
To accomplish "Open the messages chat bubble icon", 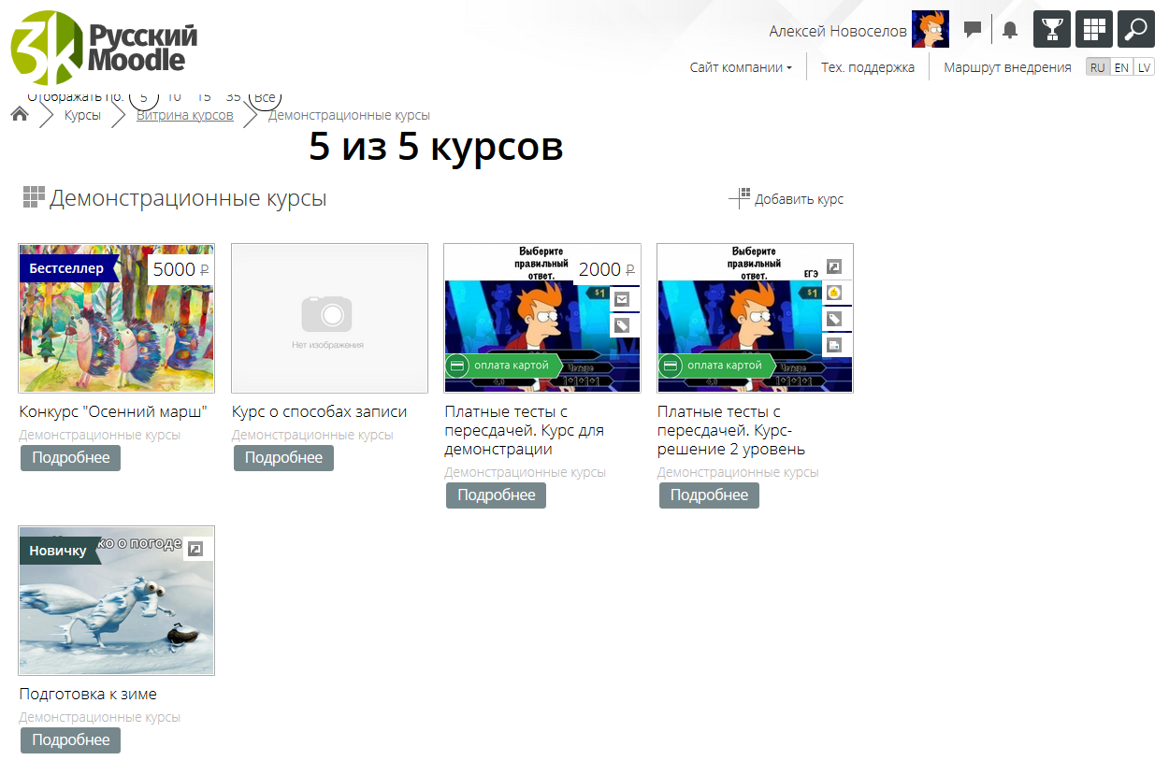I will click(973, 30).
